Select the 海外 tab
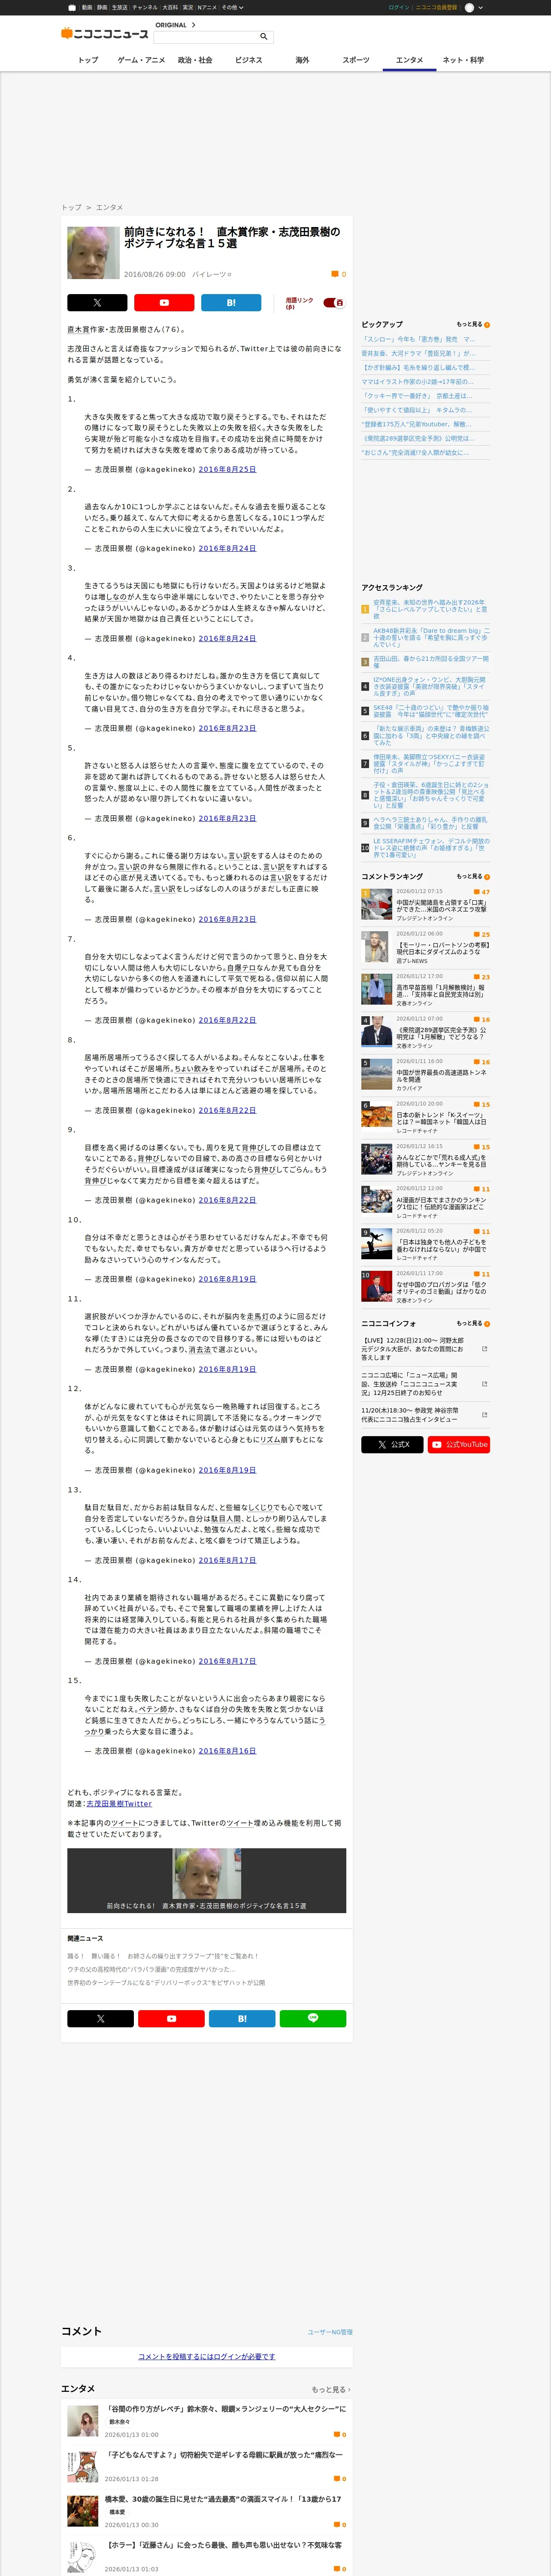551x2576 pixels. [302, 60]
